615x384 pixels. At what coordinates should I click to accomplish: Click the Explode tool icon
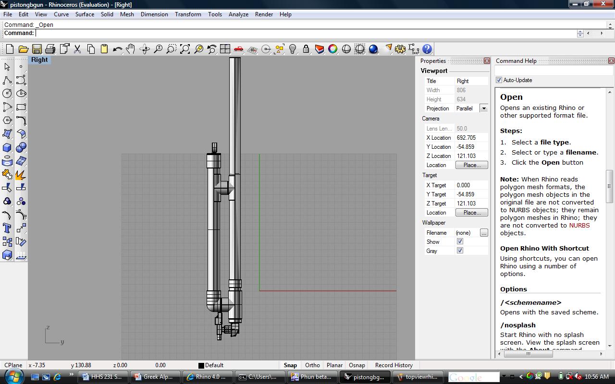tap(21, 175)
